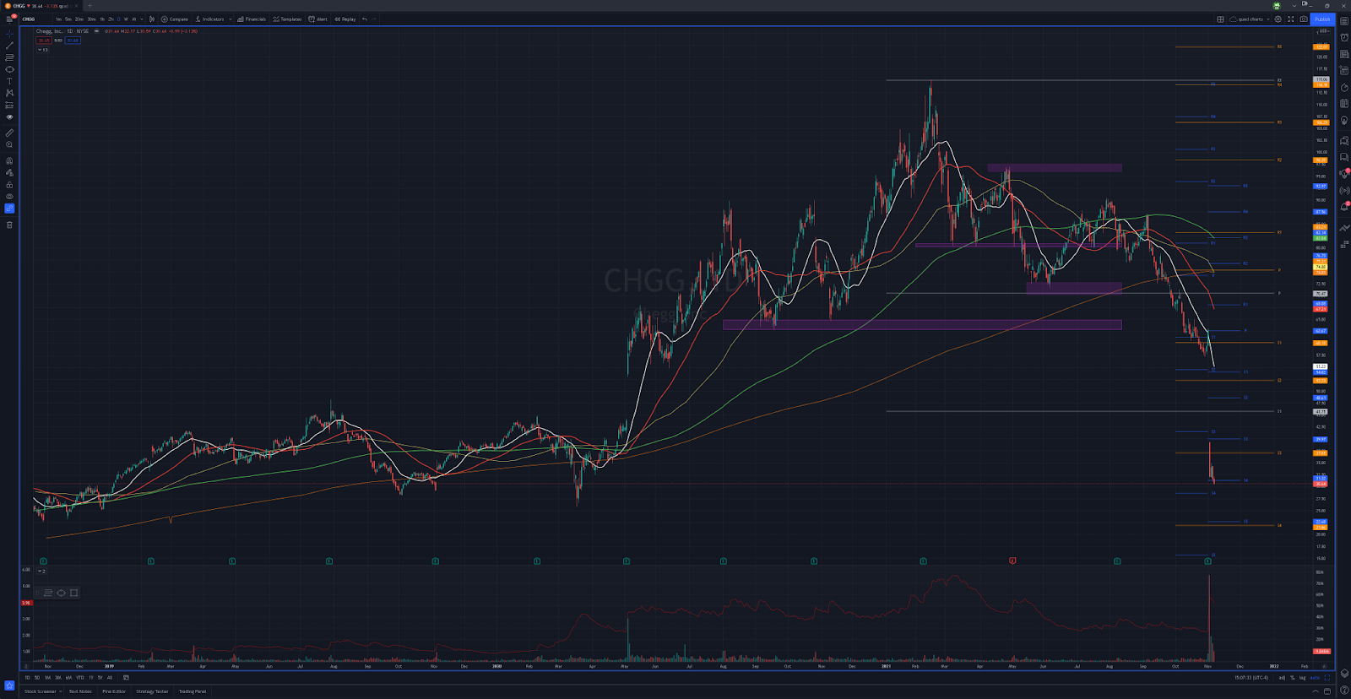Toggle stay in drawing mode
1351x699 pixels.
pyautogui.click(x=9, y=172)
